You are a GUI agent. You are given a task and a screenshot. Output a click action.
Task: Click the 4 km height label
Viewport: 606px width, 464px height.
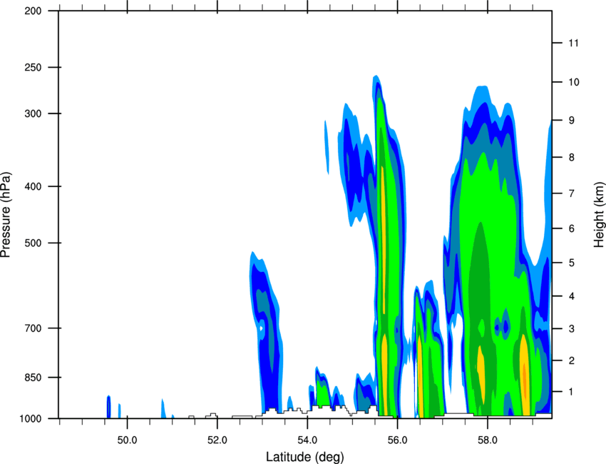point(572,296)
